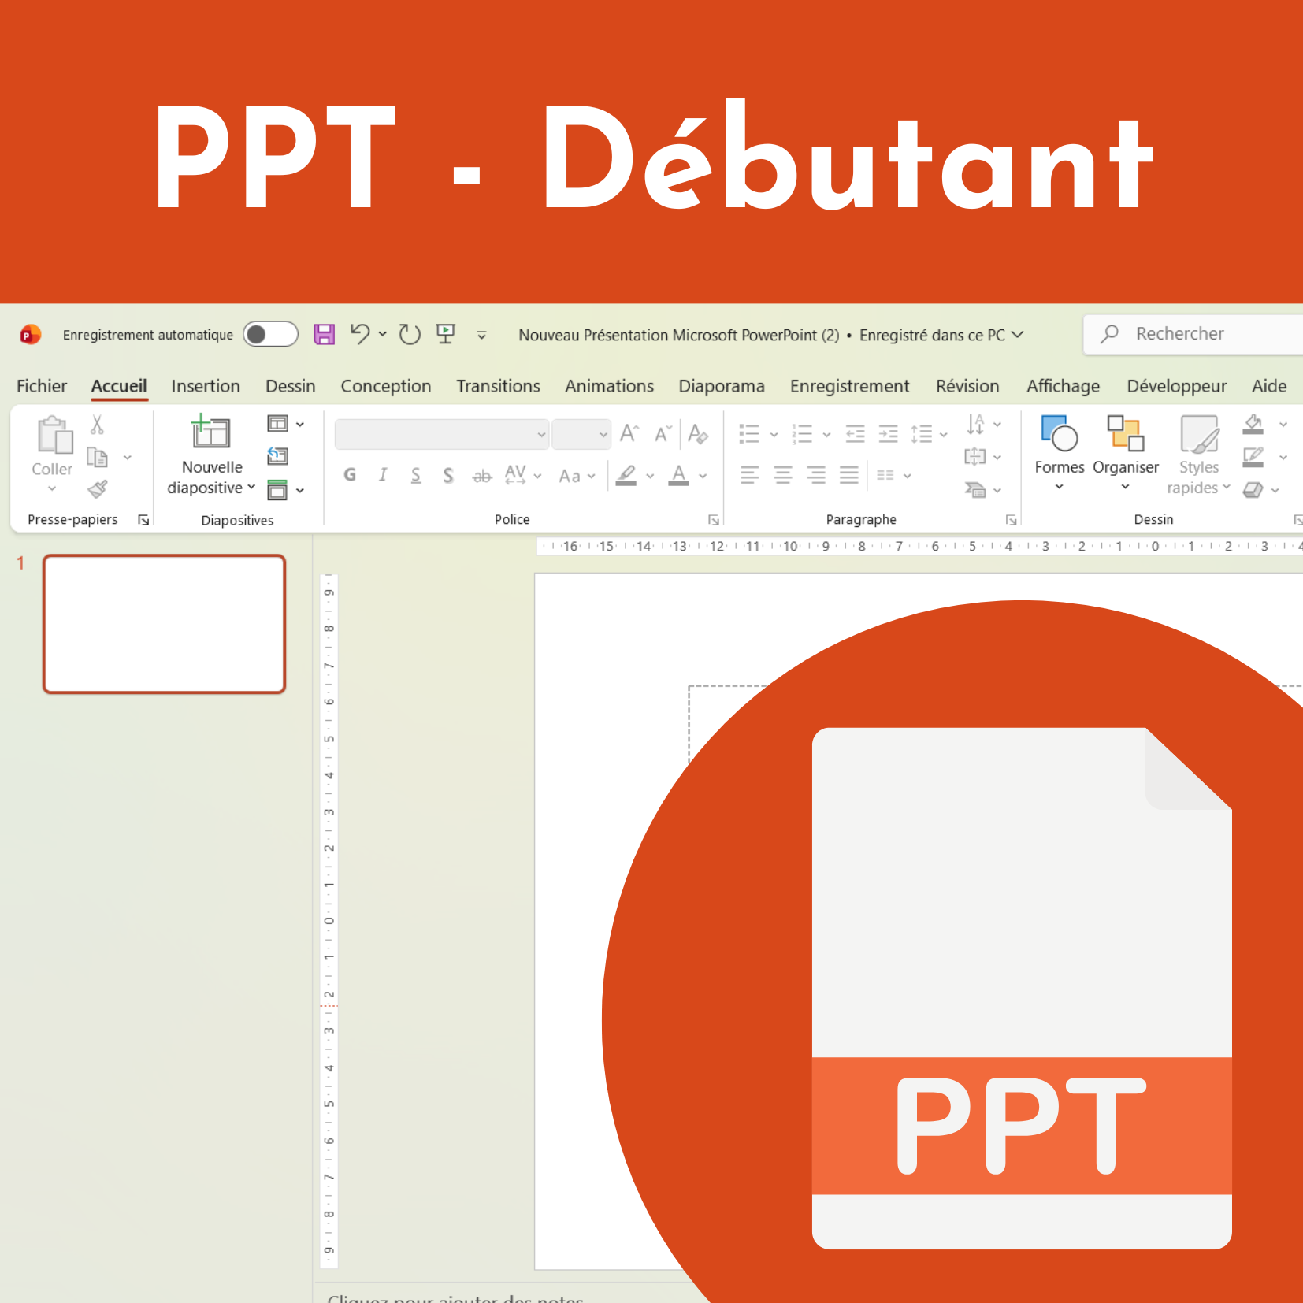Switch to the Insertion tab
The height and width of the screenshot is (1303, 1303).
(206, 386)
